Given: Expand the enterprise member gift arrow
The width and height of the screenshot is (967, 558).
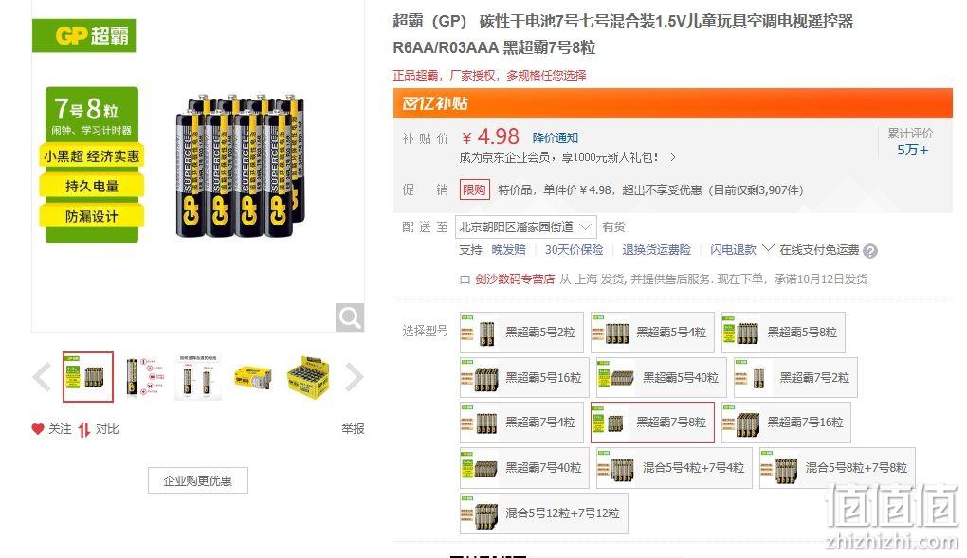Looking at the screenshot, I should coord(673,158).
